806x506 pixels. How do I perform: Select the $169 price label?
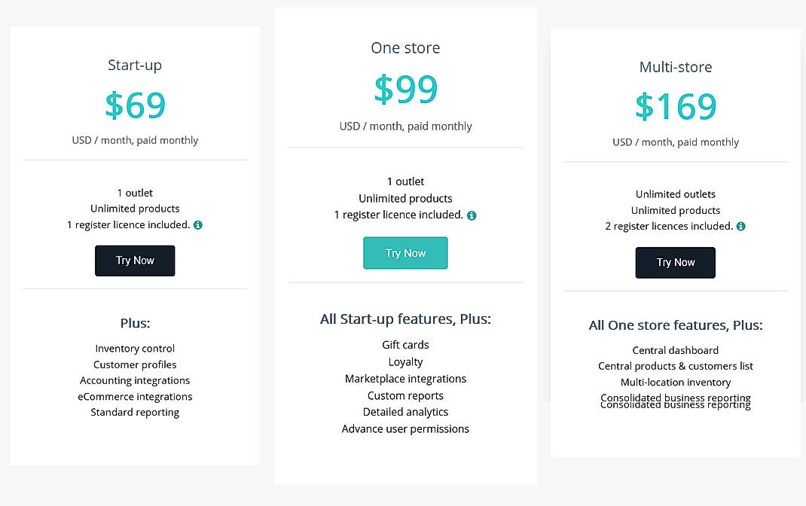click(x=675, y=107)
